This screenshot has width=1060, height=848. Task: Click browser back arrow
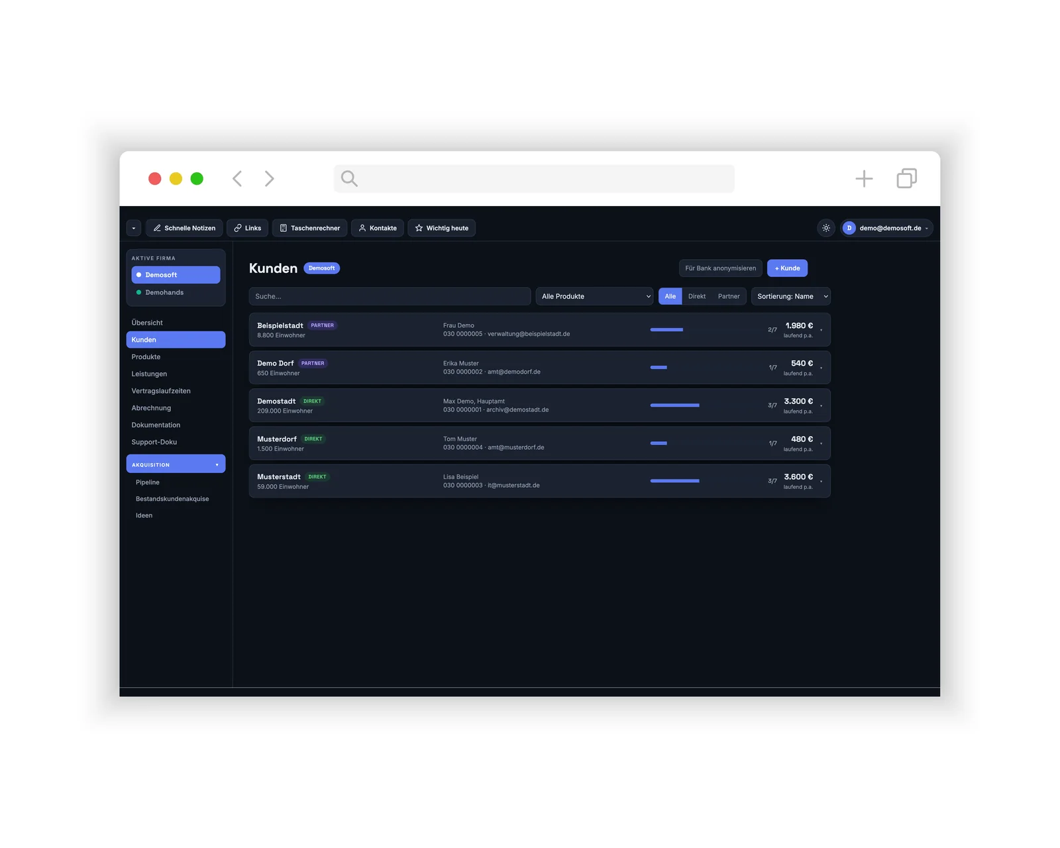(x=237, y=178)
